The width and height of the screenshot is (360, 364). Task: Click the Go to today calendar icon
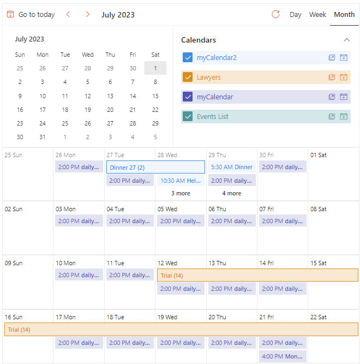tap(10, 14)
